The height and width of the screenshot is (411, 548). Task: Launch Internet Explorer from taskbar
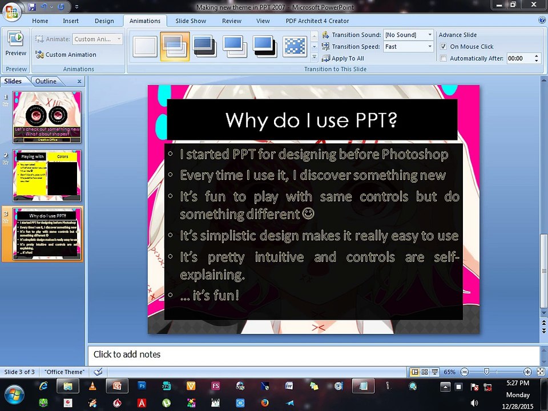[43, 386]
